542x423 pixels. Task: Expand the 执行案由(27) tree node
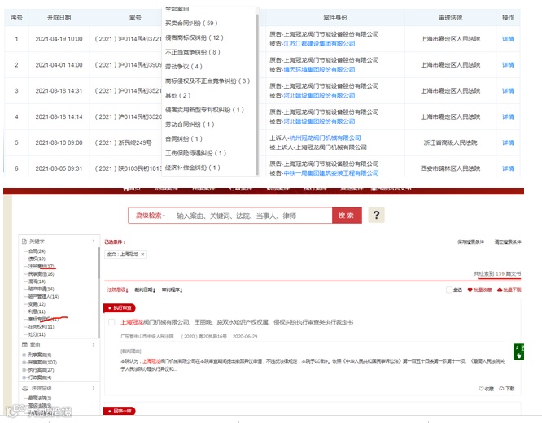[x=24, y=370]
